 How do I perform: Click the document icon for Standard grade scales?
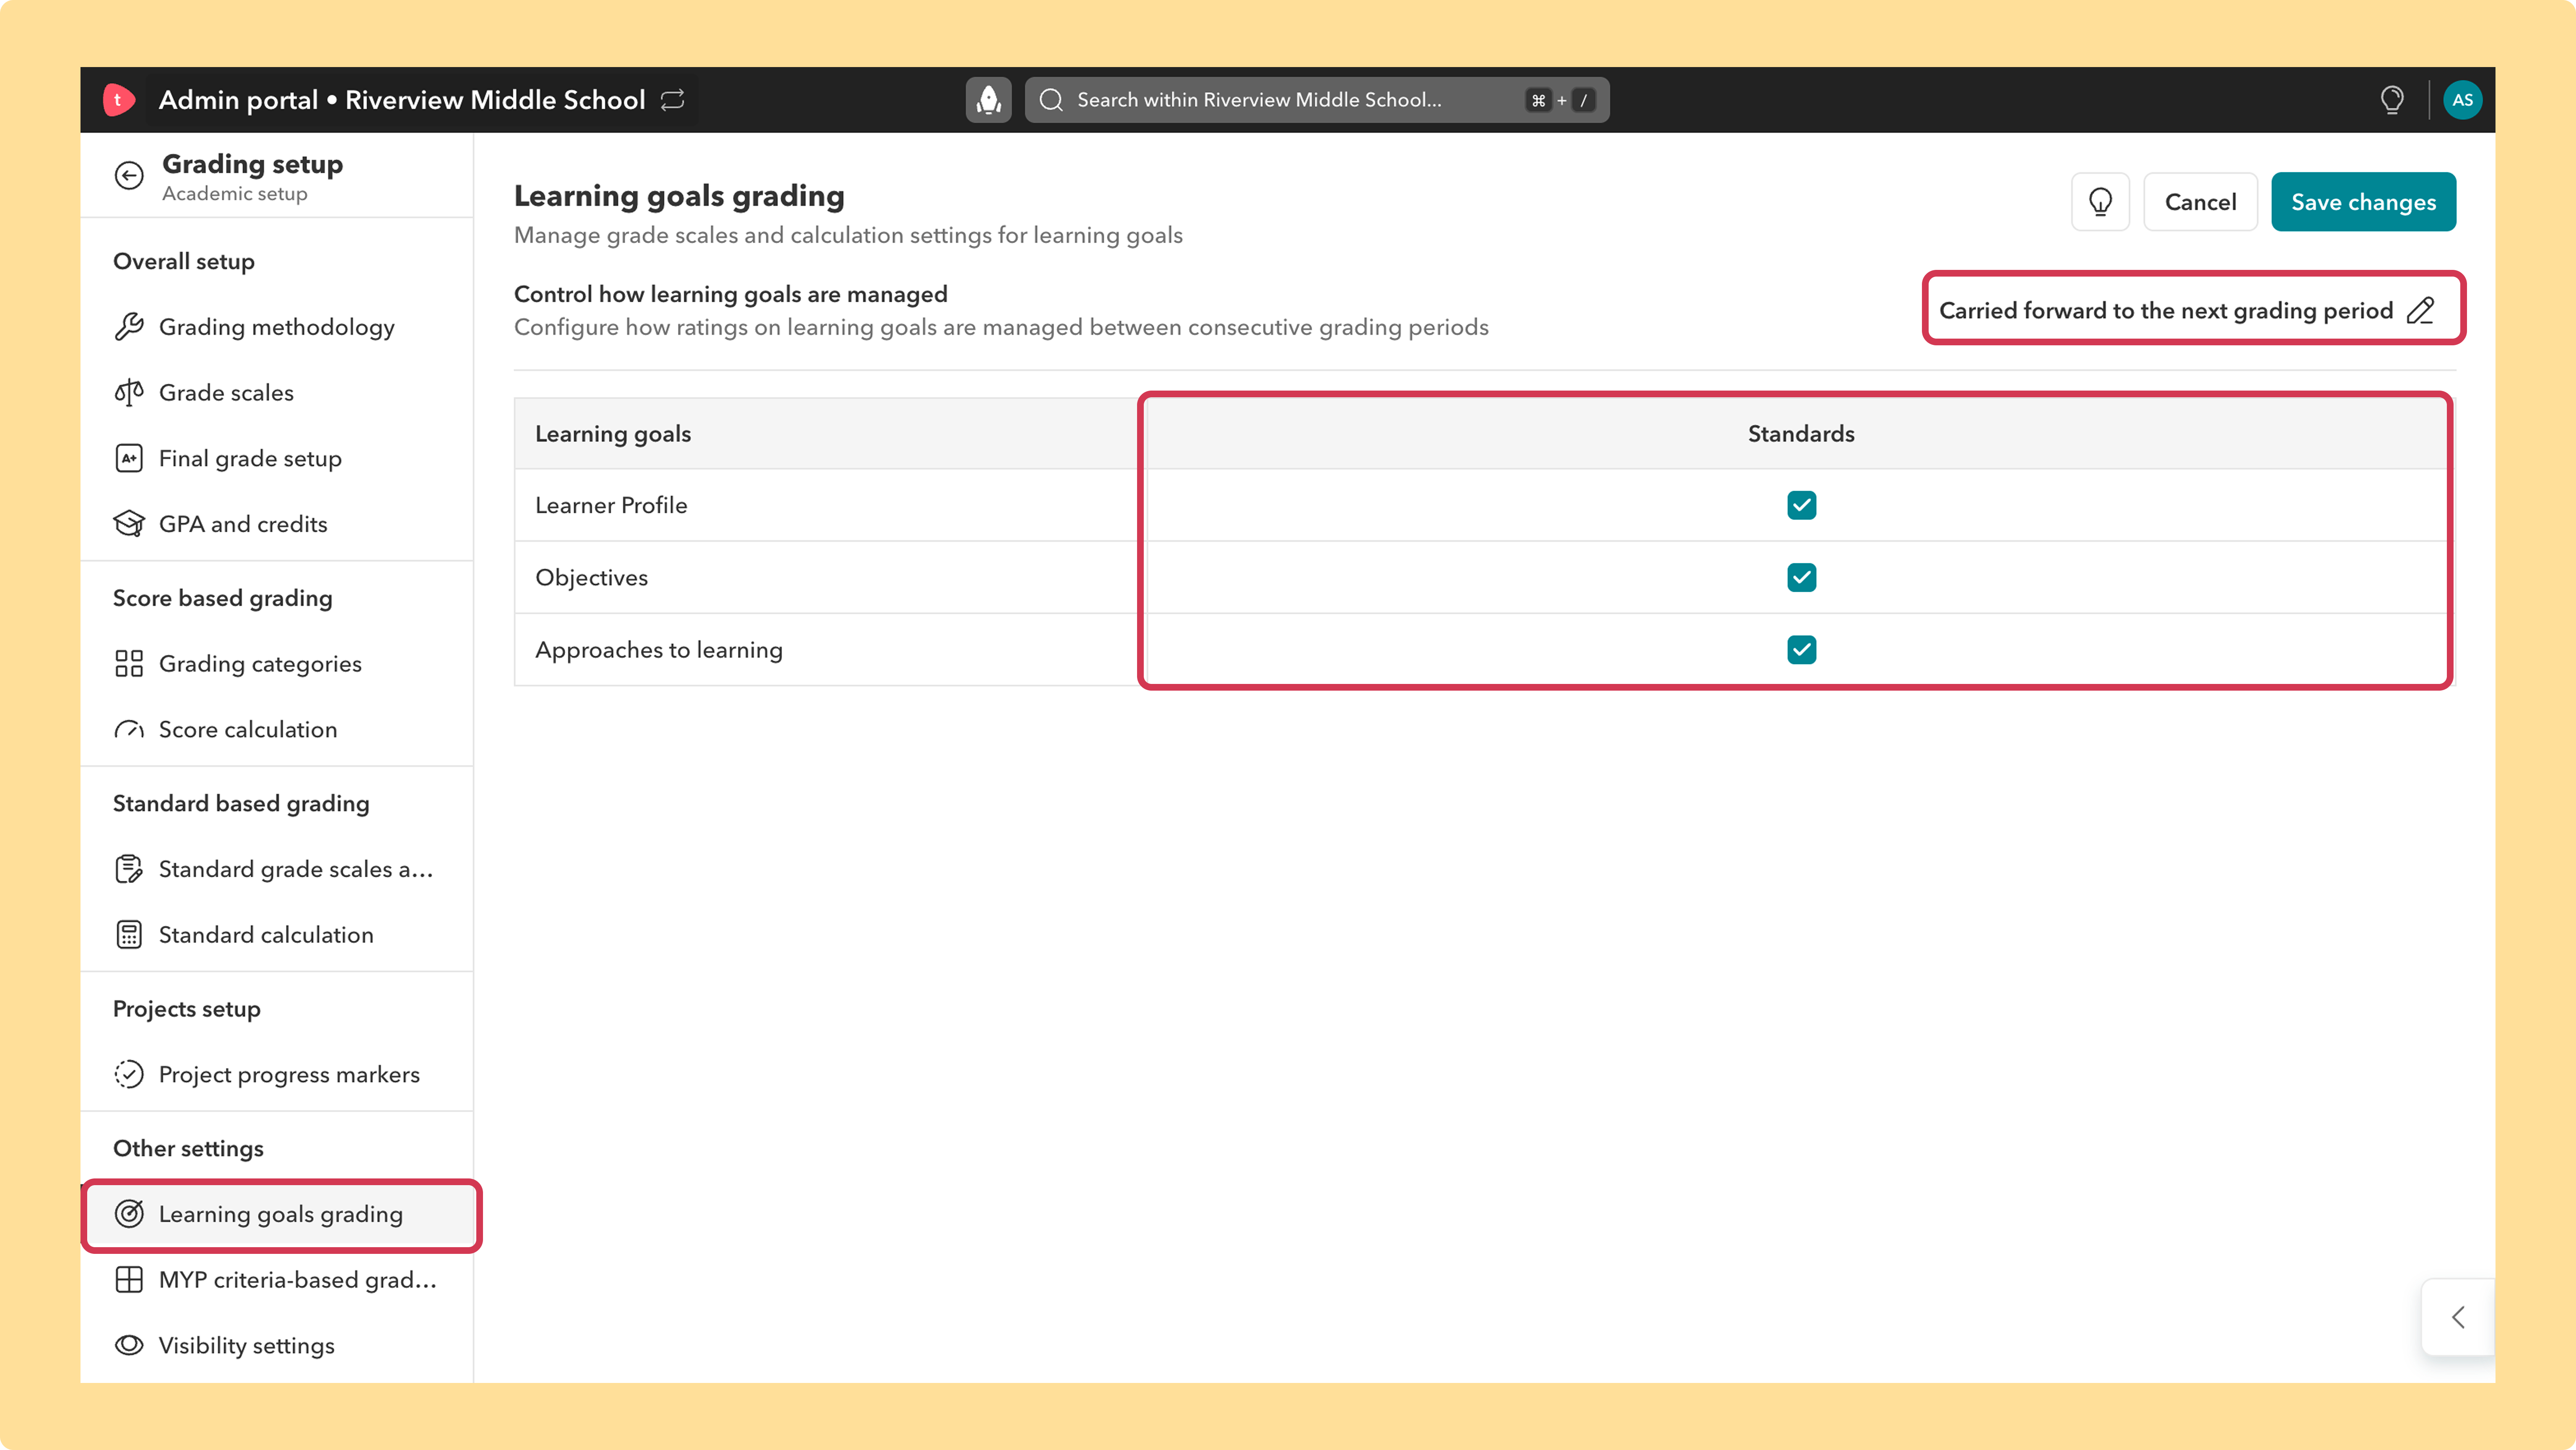pyautogui.click(x=129, y=870)
